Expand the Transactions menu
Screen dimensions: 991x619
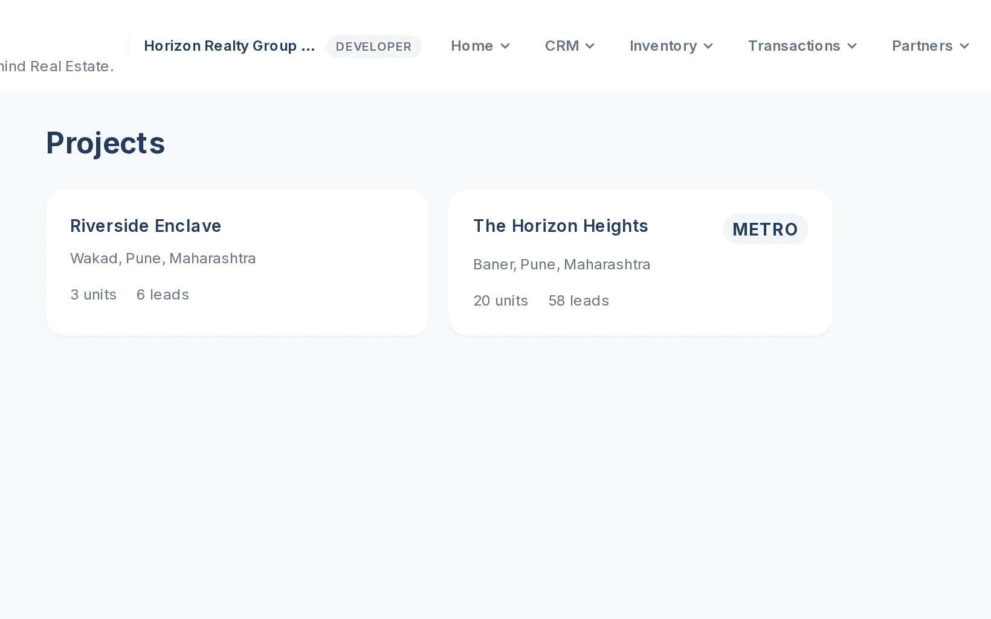coord(802,46)
